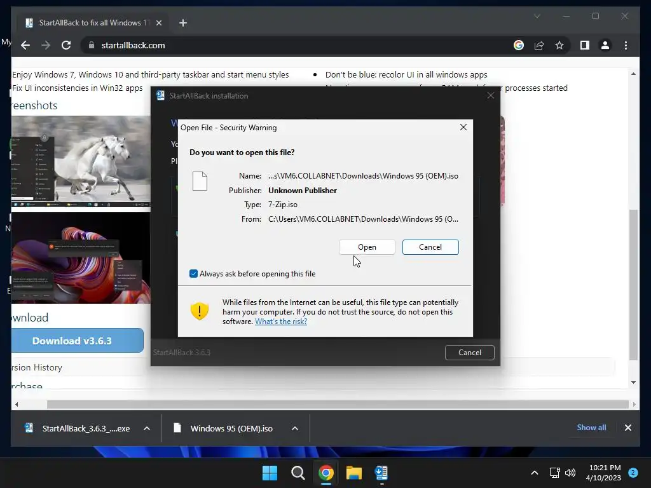Screen dimensions: 651x488
Task: Open Windows Search from the taskbar
Action: click(x=298, y=473)
